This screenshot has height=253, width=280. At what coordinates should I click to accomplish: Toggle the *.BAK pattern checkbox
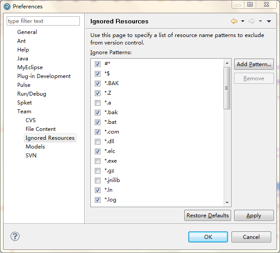[97, 83]
